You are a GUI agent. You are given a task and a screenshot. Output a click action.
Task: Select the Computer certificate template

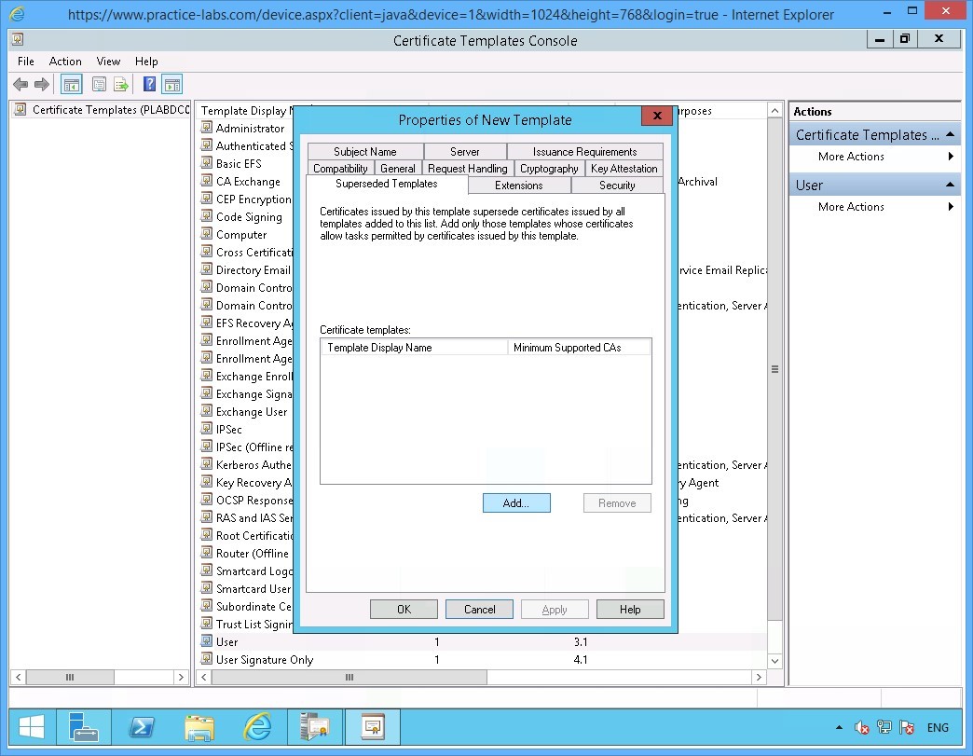[239, 234]
